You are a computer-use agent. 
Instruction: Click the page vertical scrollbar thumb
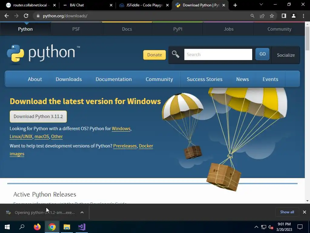pyautogui.click(x=307, y=38)
